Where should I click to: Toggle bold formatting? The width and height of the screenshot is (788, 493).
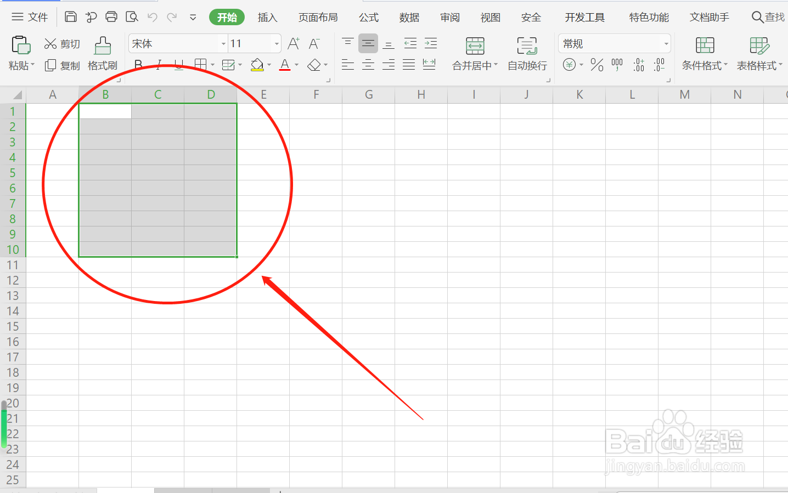(139, 66)
